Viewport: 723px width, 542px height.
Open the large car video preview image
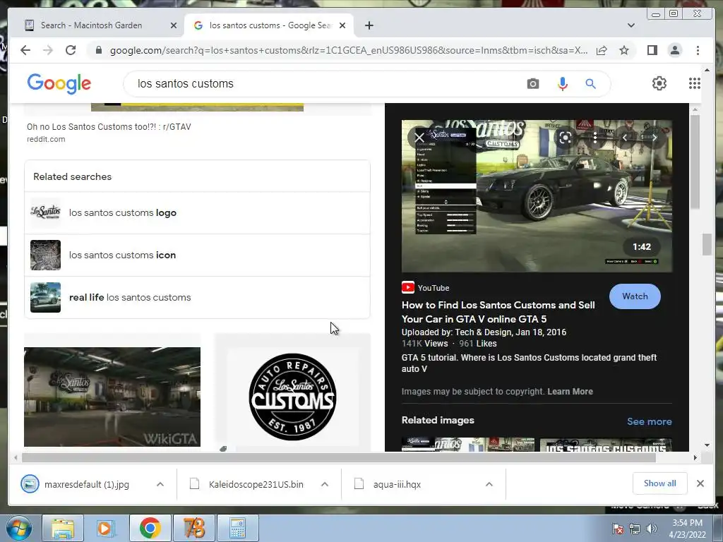(x=537, y=196)
